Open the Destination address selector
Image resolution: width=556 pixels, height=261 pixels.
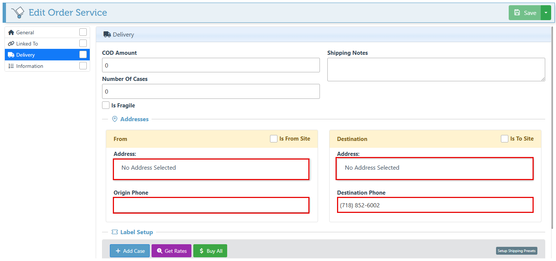tap(435, 169)
